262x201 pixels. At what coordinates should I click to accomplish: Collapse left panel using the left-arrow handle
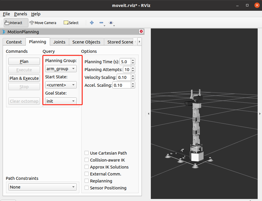click(x=149, y=114)
